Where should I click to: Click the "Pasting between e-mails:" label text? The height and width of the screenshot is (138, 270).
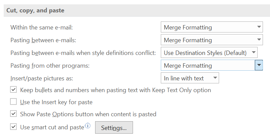43,40
